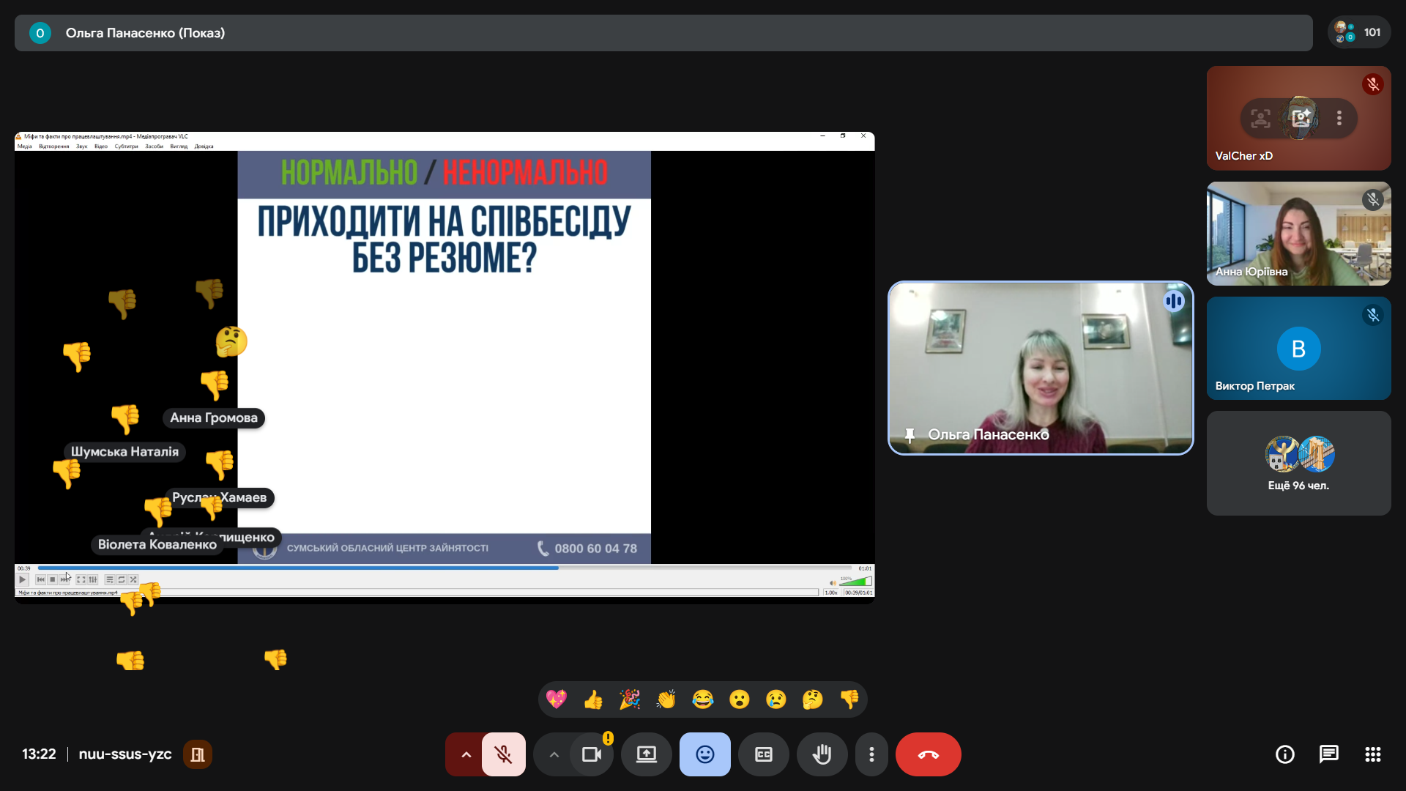1406x791 pixels.
Task: Send the thinking face emoji reaction
Action: [x=812, y=699]
